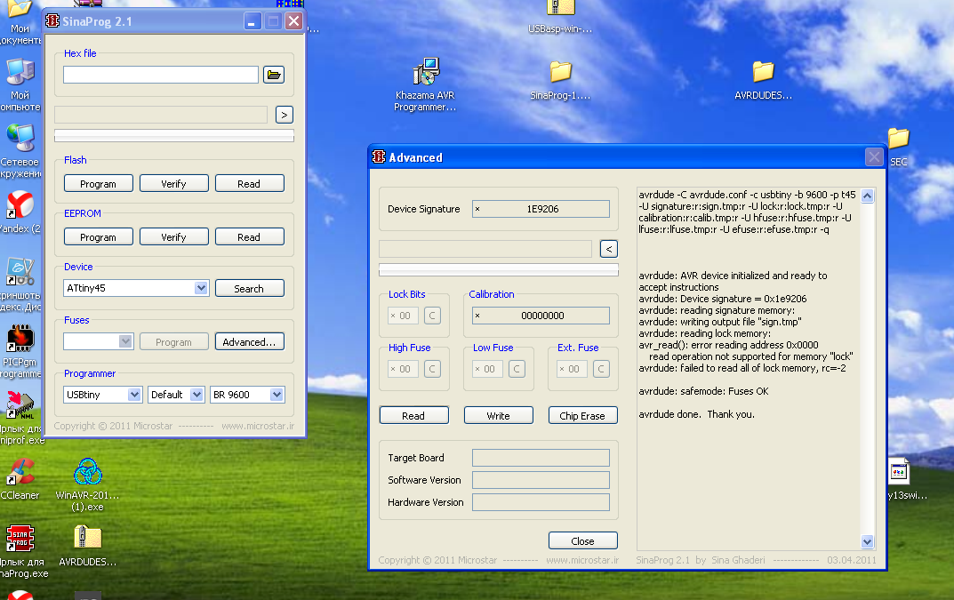Click the Search device button
Image resolution: width=954 pixels, height=600 pixels.
click(x=249, y=288)
